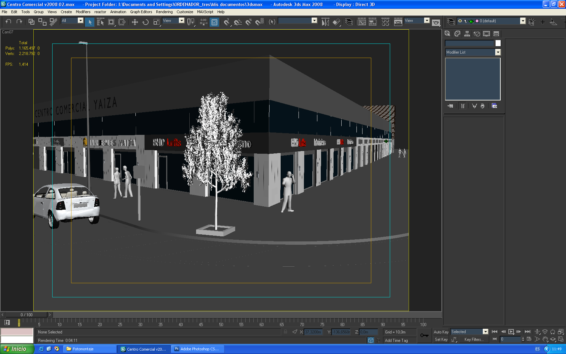Open the Material Editor icon

click(385, 22)
